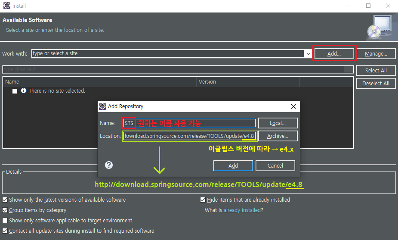The image size is (398, 240).
Task: Enable Show only software applicable to target environment
Action: coord(5,221)
